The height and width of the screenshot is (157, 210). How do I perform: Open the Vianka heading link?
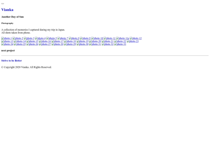click(7, 10)
